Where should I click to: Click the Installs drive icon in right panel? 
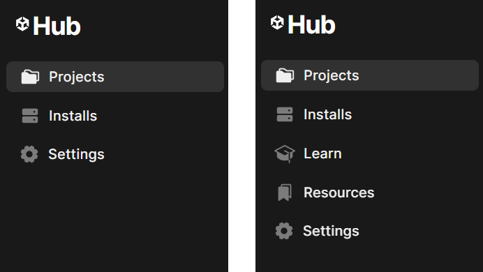pyautogui.click(x=285, y=114)
